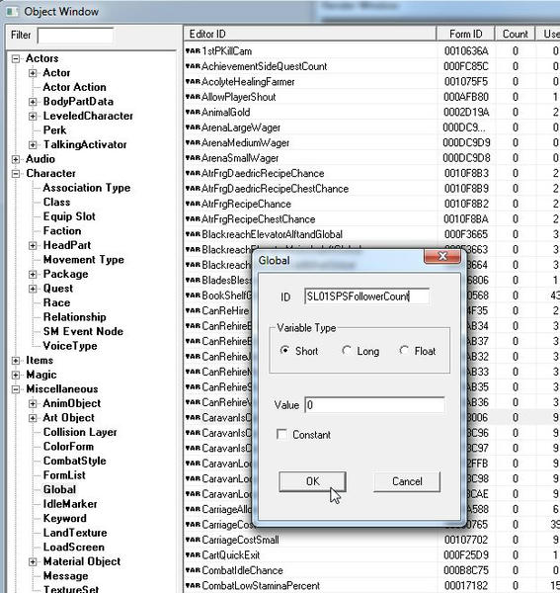This screenshot has width=560, height=593.
Task: Cancel the Global dialog
Action: pos(407,481)
